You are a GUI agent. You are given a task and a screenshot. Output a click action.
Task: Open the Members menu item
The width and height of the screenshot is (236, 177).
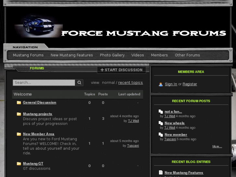coord(159,55)
